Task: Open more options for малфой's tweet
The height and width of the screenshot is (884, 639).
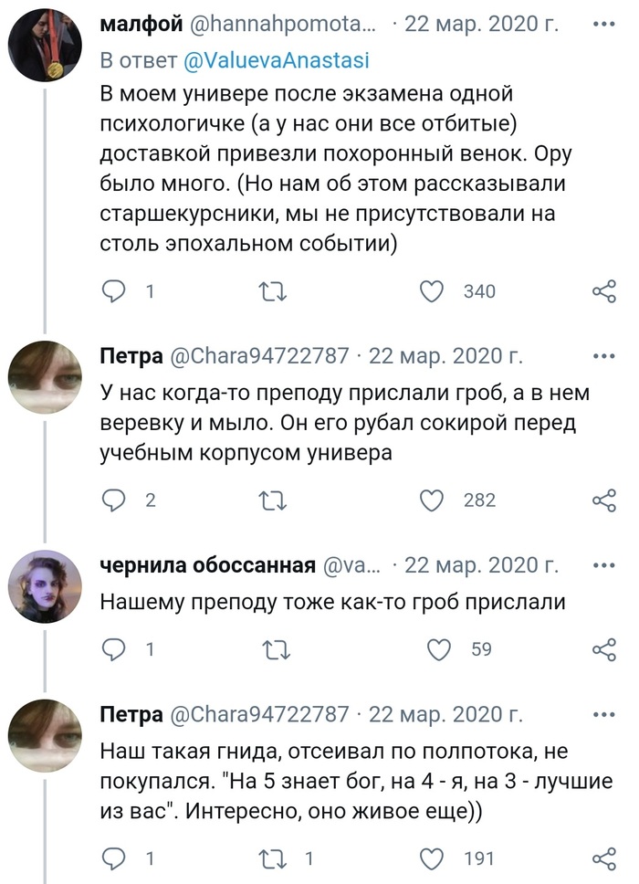Action: click(604, 24)
